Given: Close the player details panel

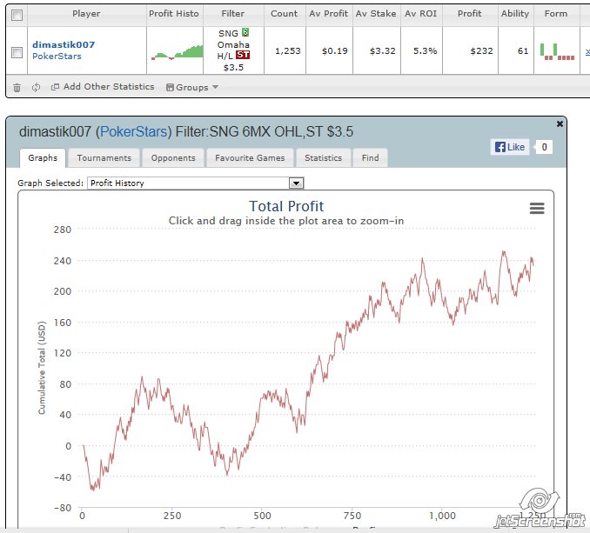Looking at the screenshot, I should [x=560, y=123].
